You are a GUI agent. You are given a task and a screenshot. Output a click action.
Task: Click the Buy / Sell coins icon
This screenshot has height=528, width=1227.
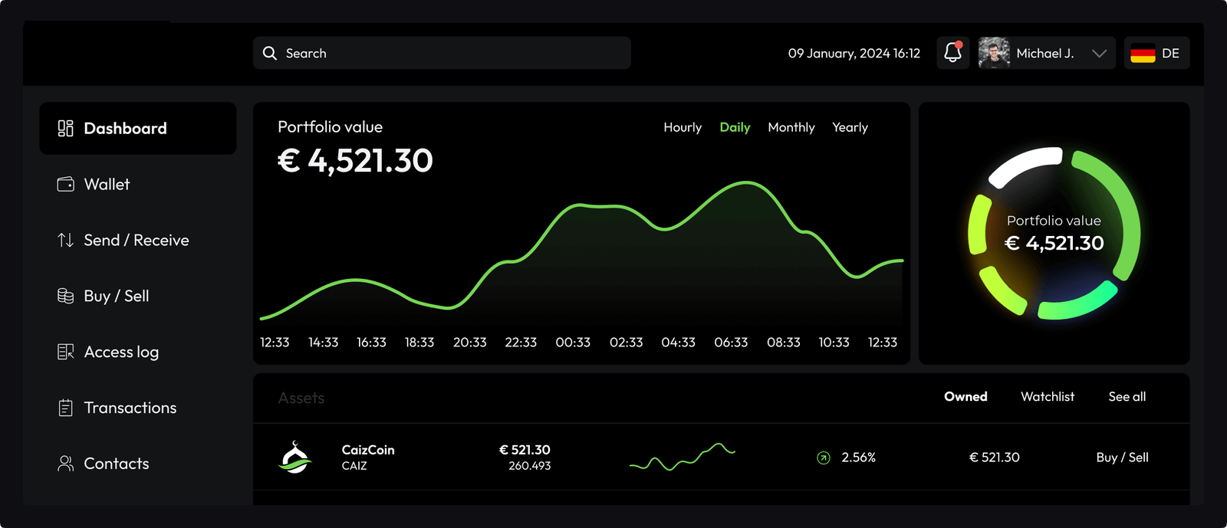tap(66, 296)
